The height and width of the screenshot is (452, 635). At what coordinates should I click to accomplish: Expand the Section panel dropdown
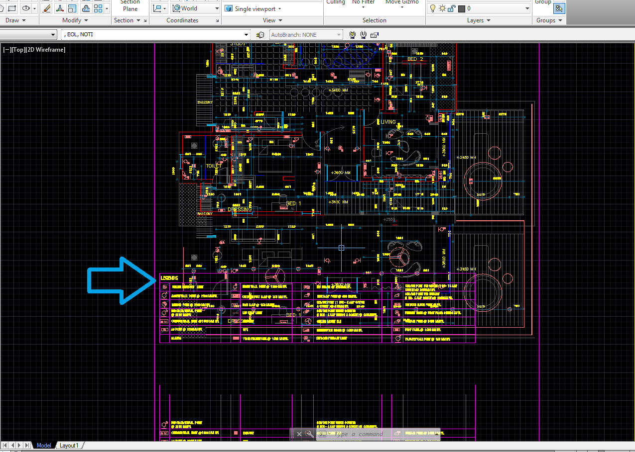127,20
